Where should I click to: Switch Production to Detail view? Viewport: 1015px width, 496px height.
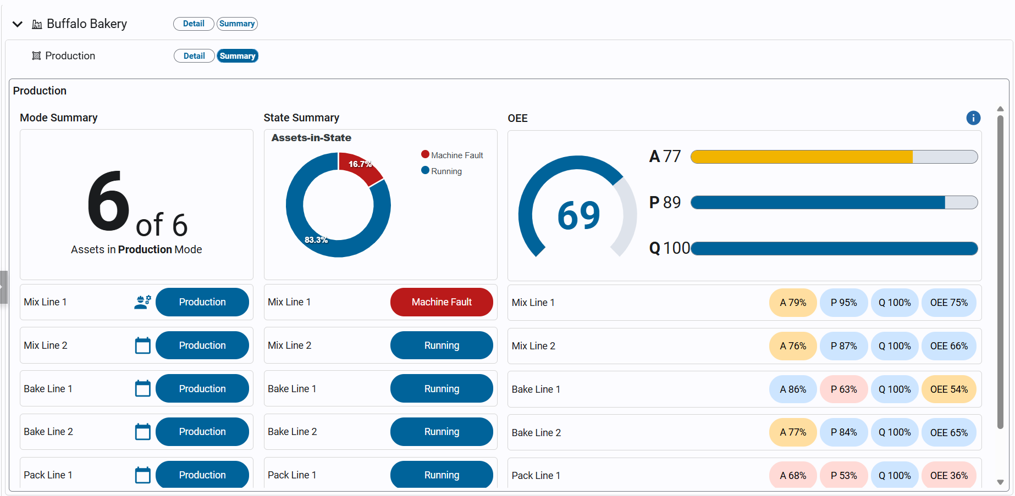(194, 56)
